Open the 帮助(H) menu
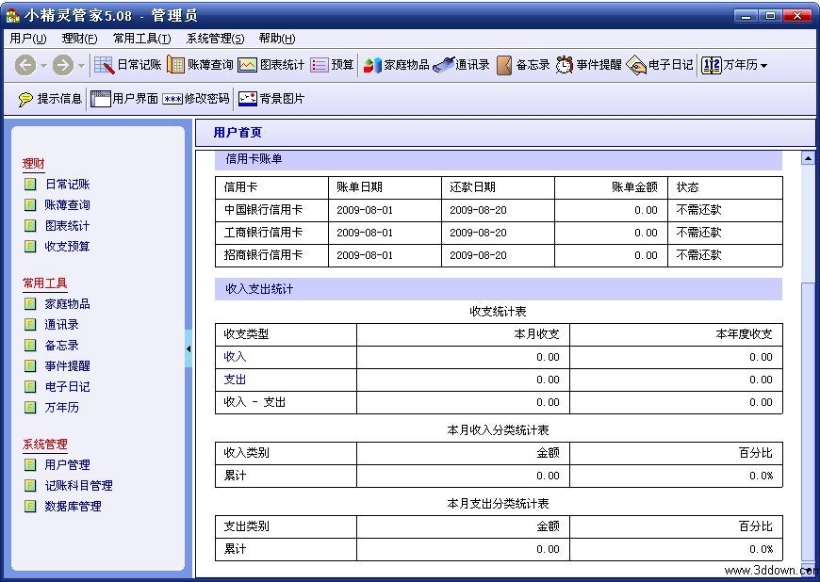 coord(277,38)
